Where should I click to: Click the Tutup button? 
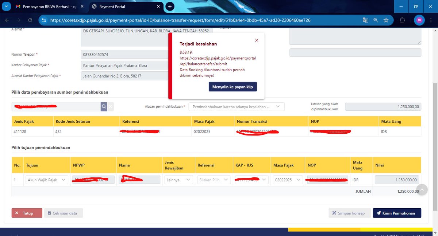27,213
